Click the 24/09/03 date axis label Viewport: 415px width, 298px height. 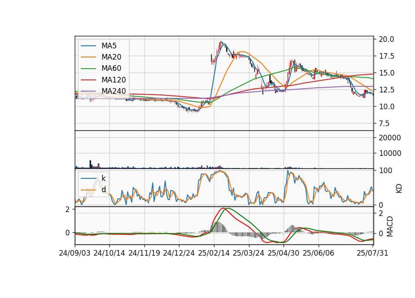(75, 254)
